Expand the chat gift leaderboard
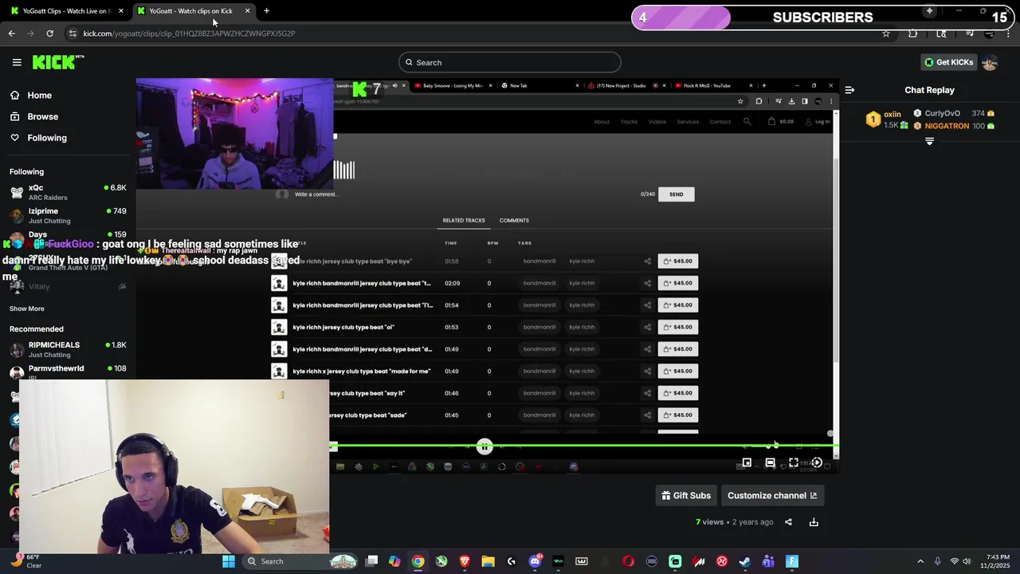 point(929,141)
